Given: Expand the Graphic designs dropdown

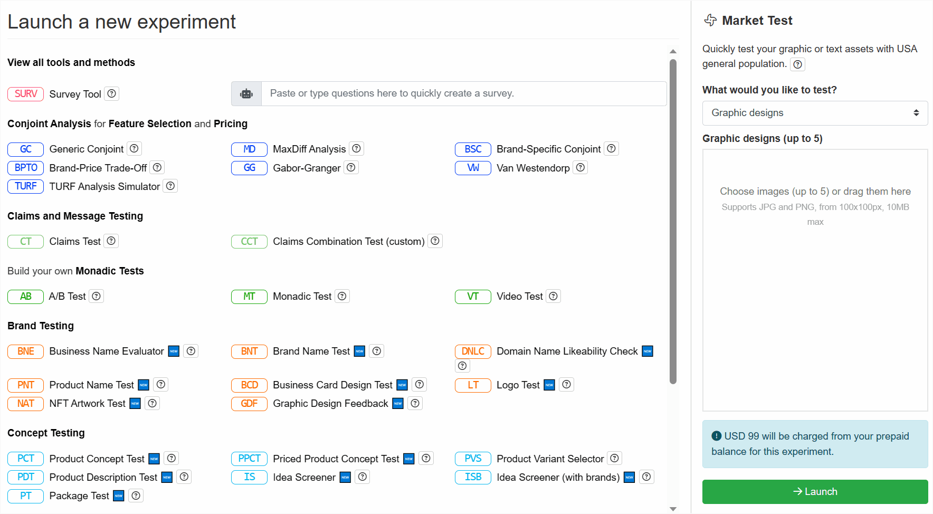Looking at the screenshot, I should tap(815, 113).
